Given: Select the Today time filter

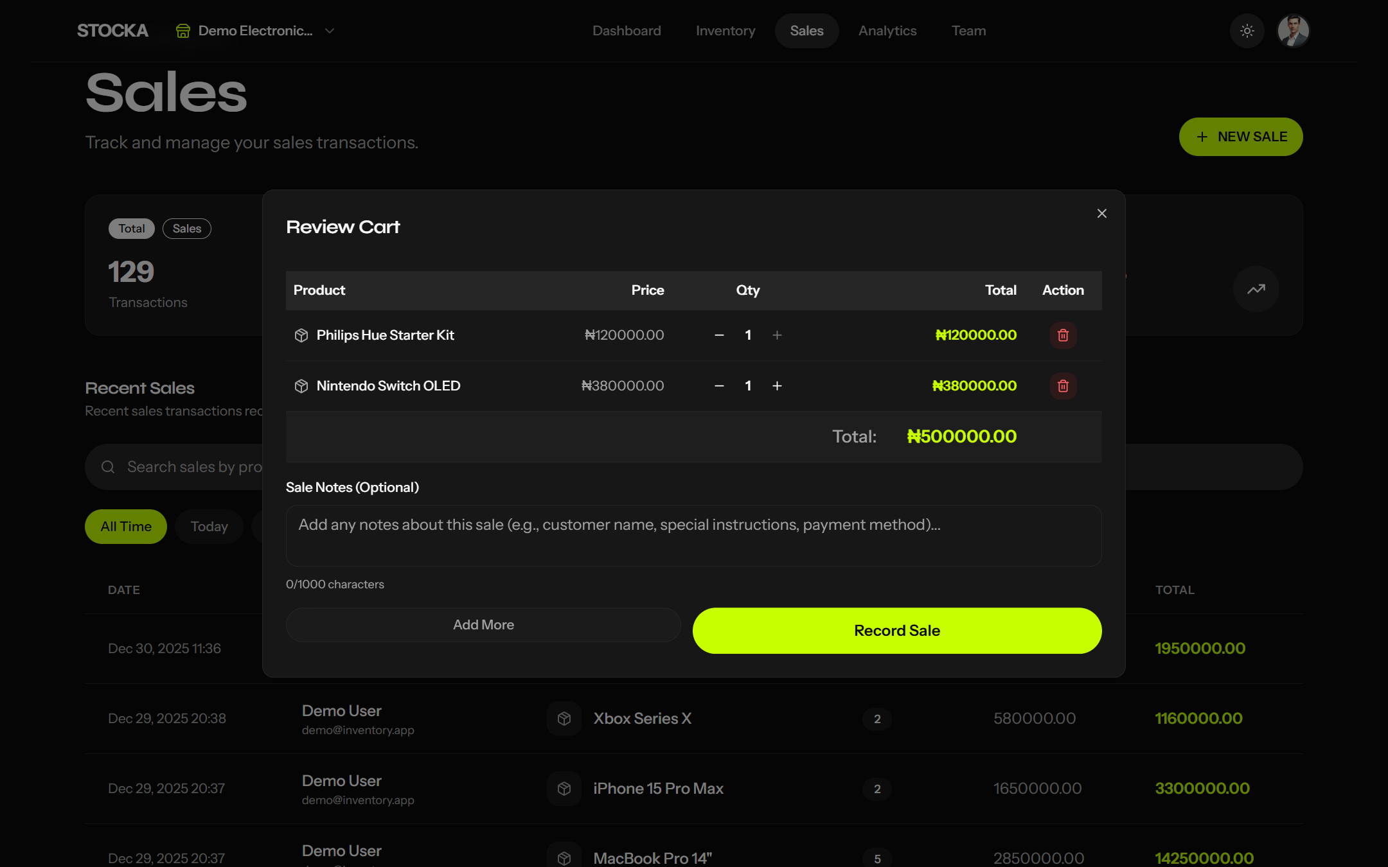Looking at the screenshot, I should (x=209, y=527).
